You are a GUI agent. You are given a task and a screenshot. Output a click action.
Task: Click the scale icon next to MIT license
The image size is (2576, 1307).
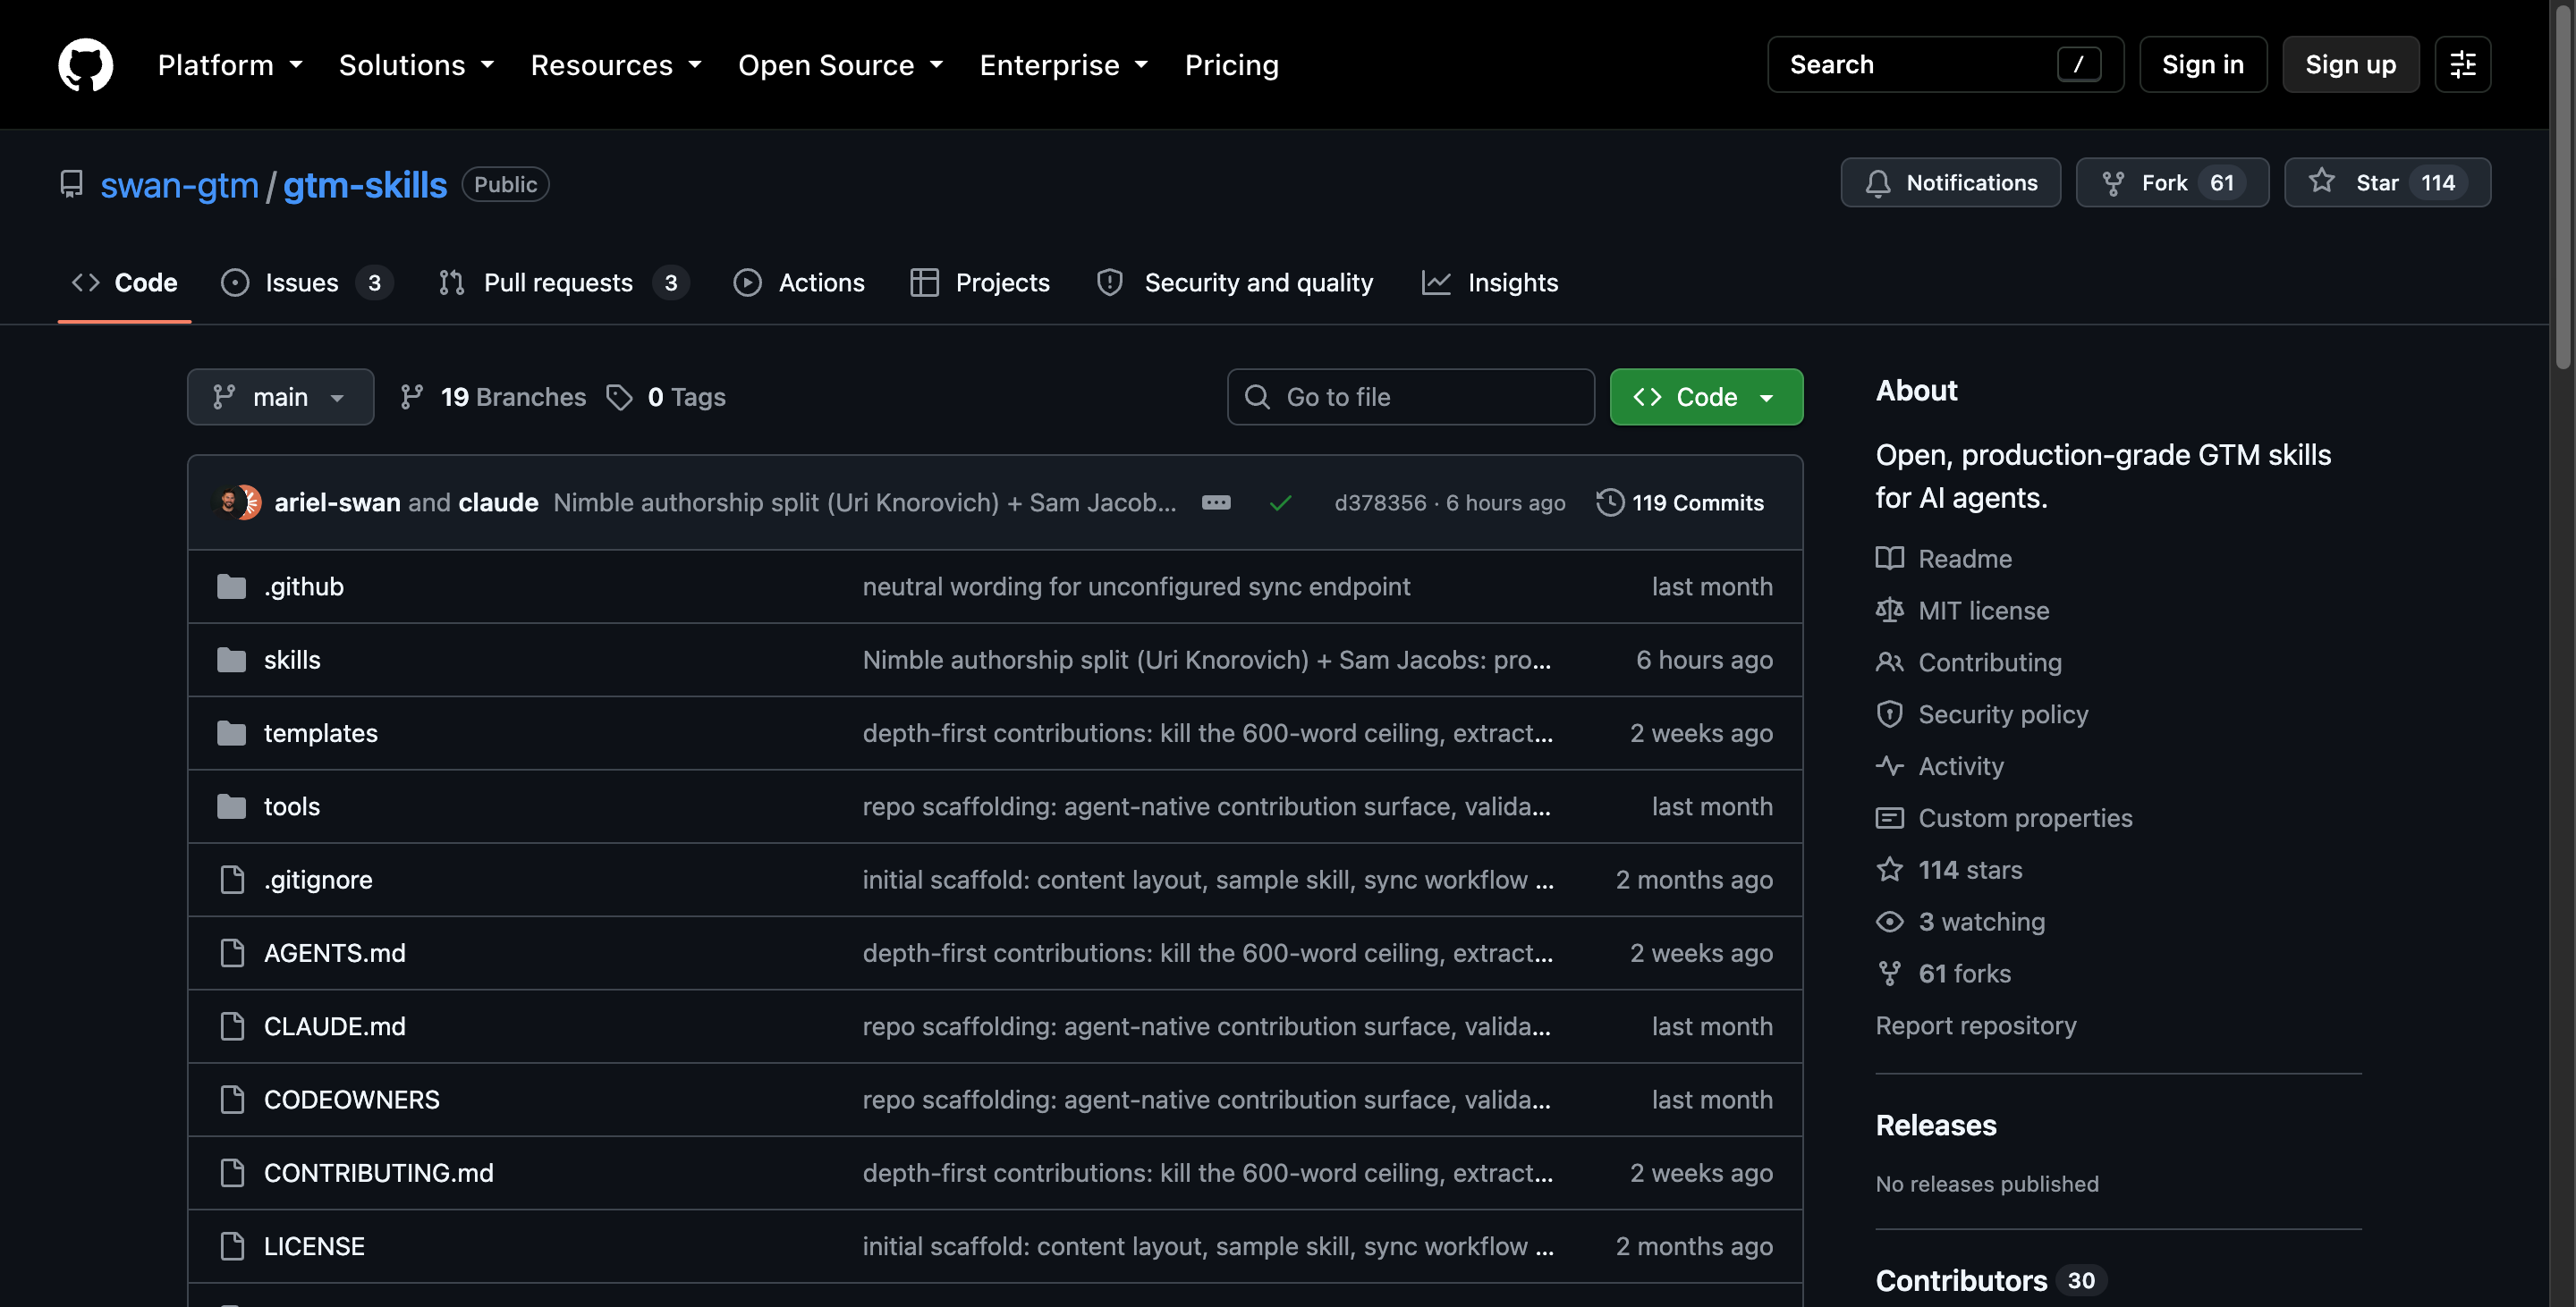(x=1889, y=611)
